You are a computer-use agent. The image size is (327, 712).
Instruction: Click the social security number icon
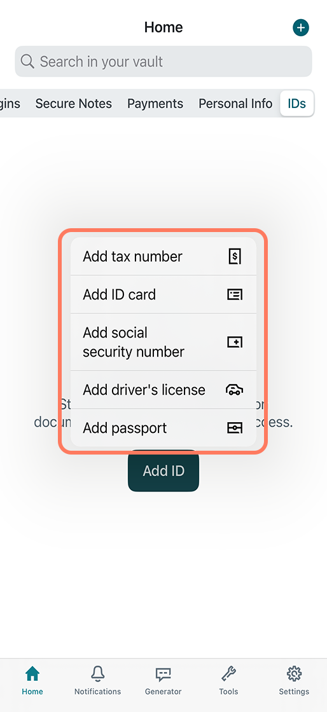235,342
